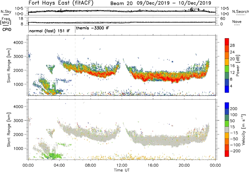The width and height of the screenshot is (249, 172).
Task: Click the "12" power colorbar value
Action: [x=232, y=73]
